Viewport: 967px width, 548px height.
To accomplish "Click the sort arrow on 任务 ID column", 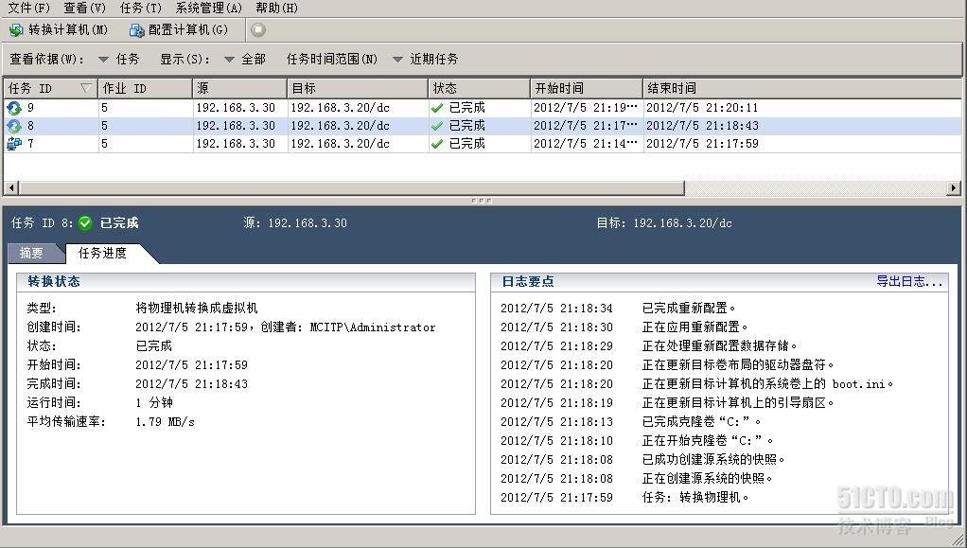I will (x=86, y=88).
